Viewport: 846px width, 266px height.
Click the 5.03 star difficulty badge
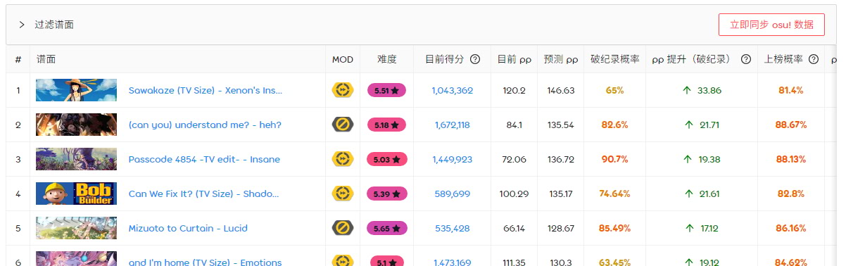click(387, 159)
